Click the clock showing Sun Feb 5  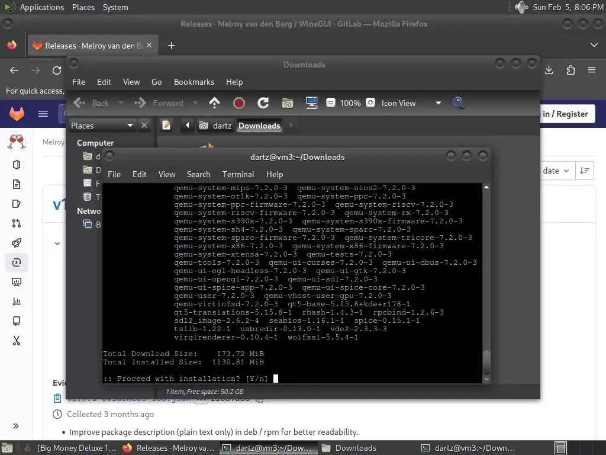point(568,7)
